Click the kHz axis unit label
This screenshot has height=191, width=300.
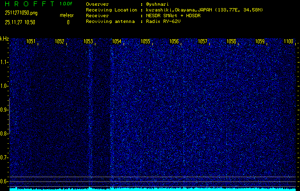[4, 39]
